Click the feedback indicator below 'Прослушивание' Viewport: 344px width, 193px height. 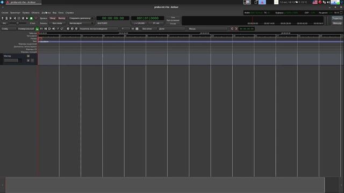point(173,24)
